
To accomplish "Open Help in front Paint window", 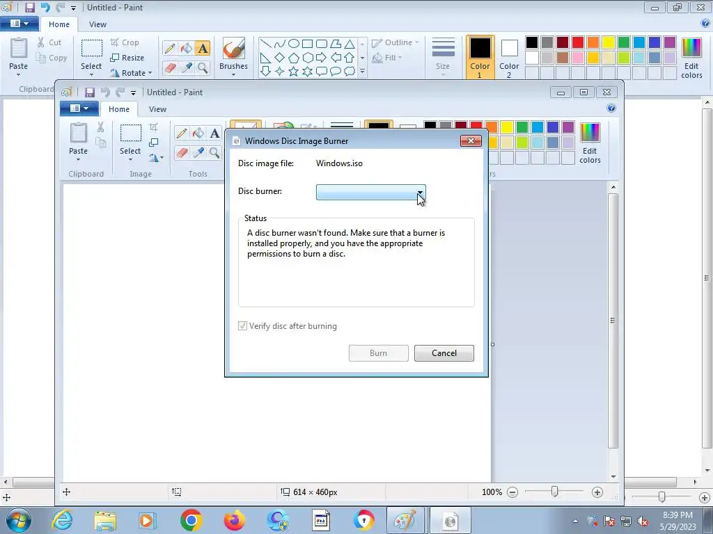I will point(611,108).
